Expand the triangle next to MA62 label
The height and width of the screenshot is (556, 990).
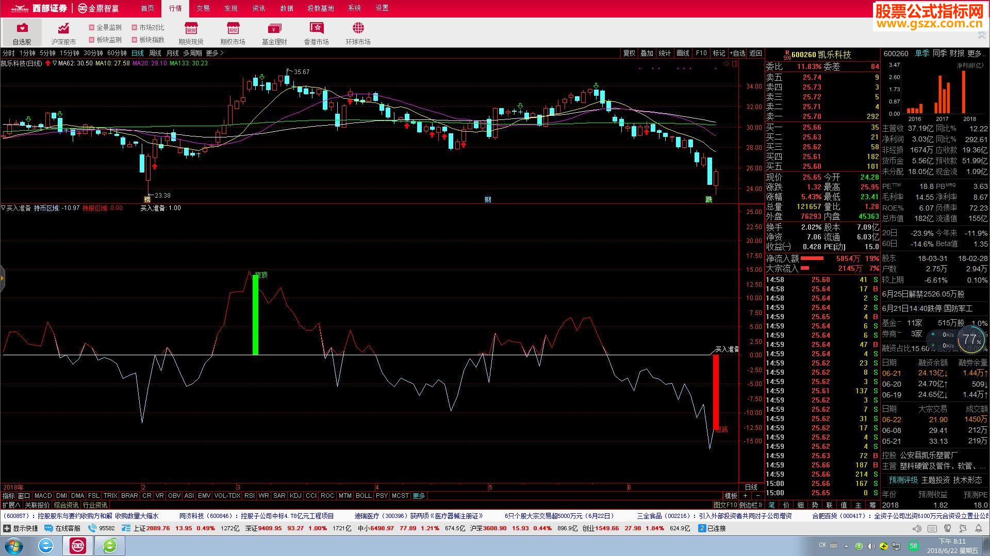[x=55, y=63]
